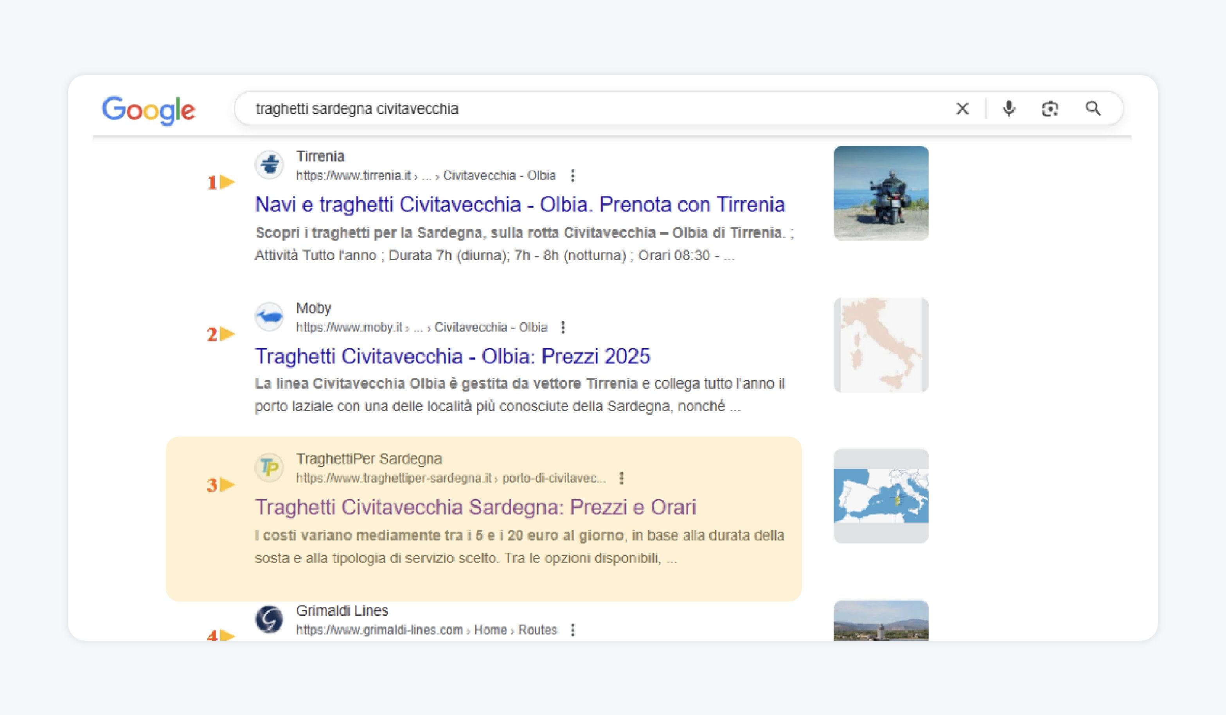Screen dimensions: 1226x715
Task: Open the Italy map thumbnail of Moby result
Action: [881, 345]
